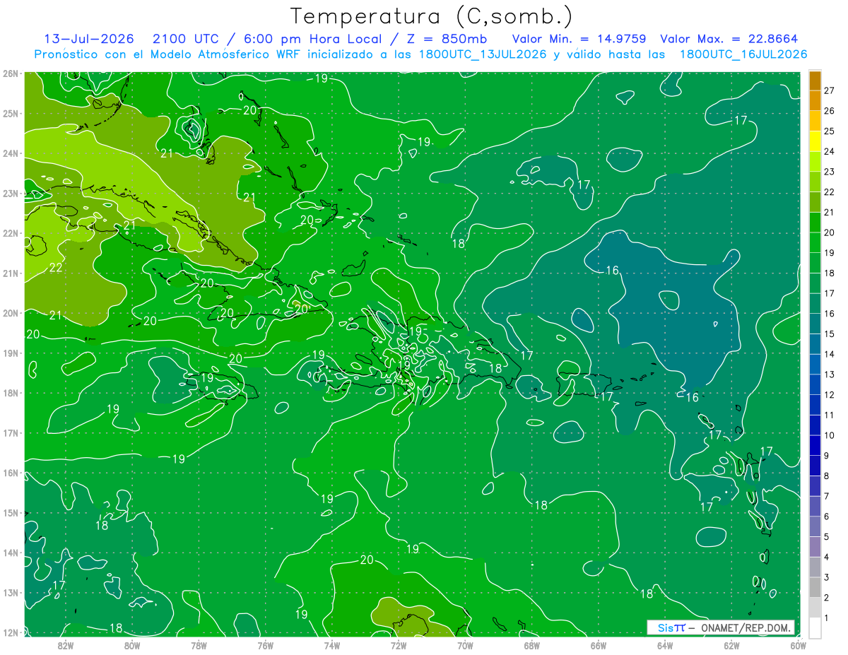Click the pressure level "Z = 850mb"

pyautogui.click(x=447, y=39)
